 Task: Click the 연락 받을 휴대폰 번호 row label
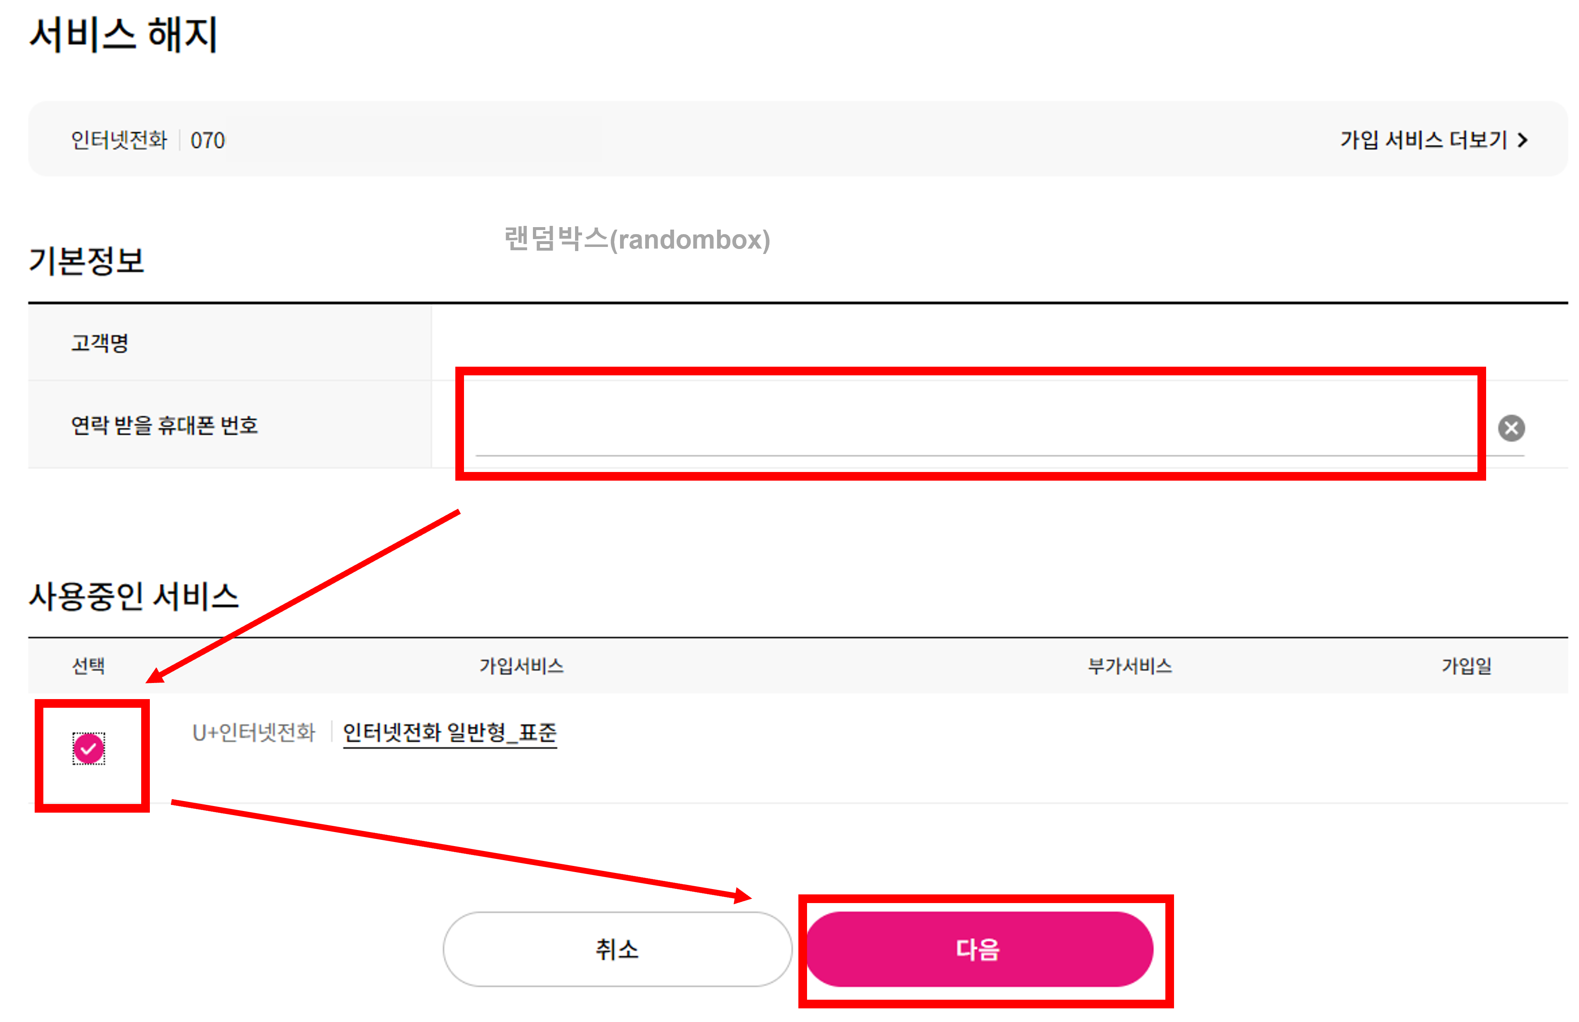[x=166, y=425]
